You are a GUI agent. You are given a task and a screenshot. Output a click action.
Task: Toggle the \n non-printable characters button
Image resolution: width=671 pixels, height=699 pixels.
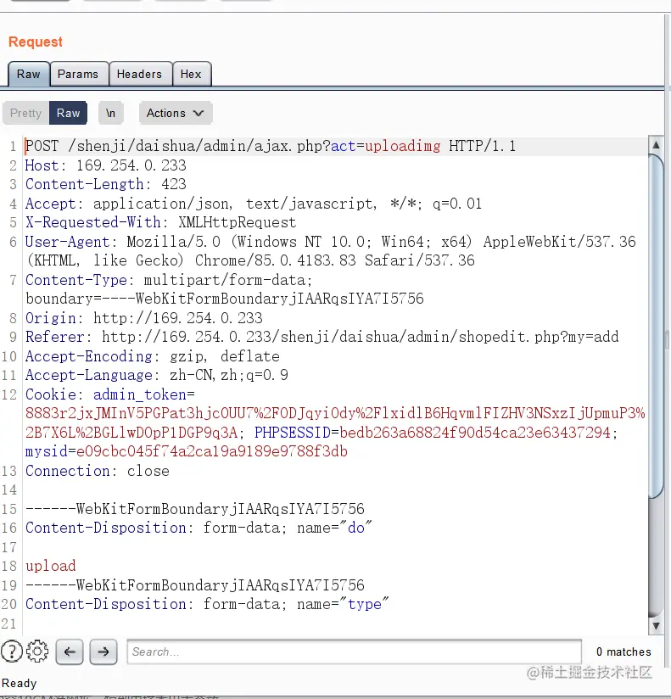click(x=110, y=113)
